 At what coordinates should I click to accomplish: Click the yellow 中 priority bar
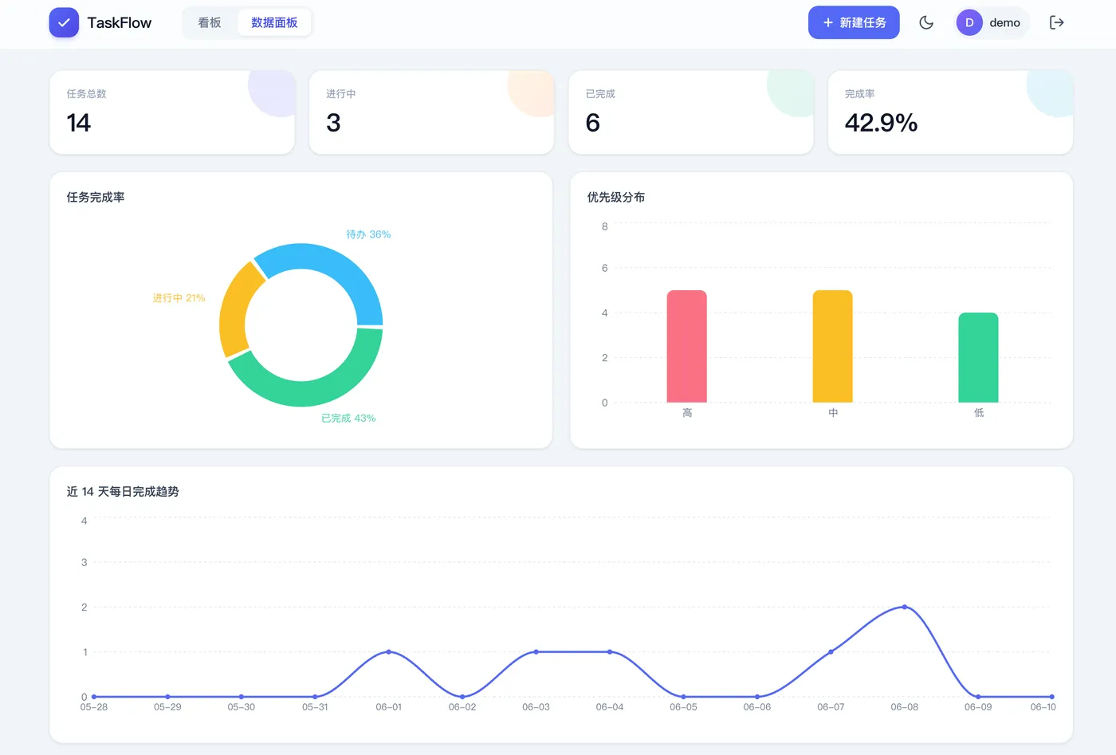pyautogui.click(x=832, y=346)
